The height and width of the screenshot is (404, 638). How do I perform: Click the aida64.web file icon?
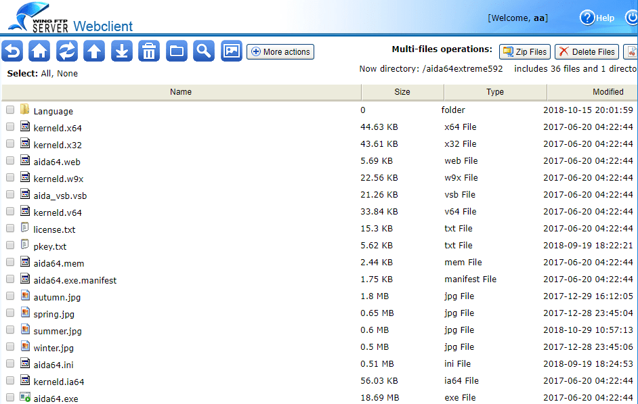click(25, 160)
